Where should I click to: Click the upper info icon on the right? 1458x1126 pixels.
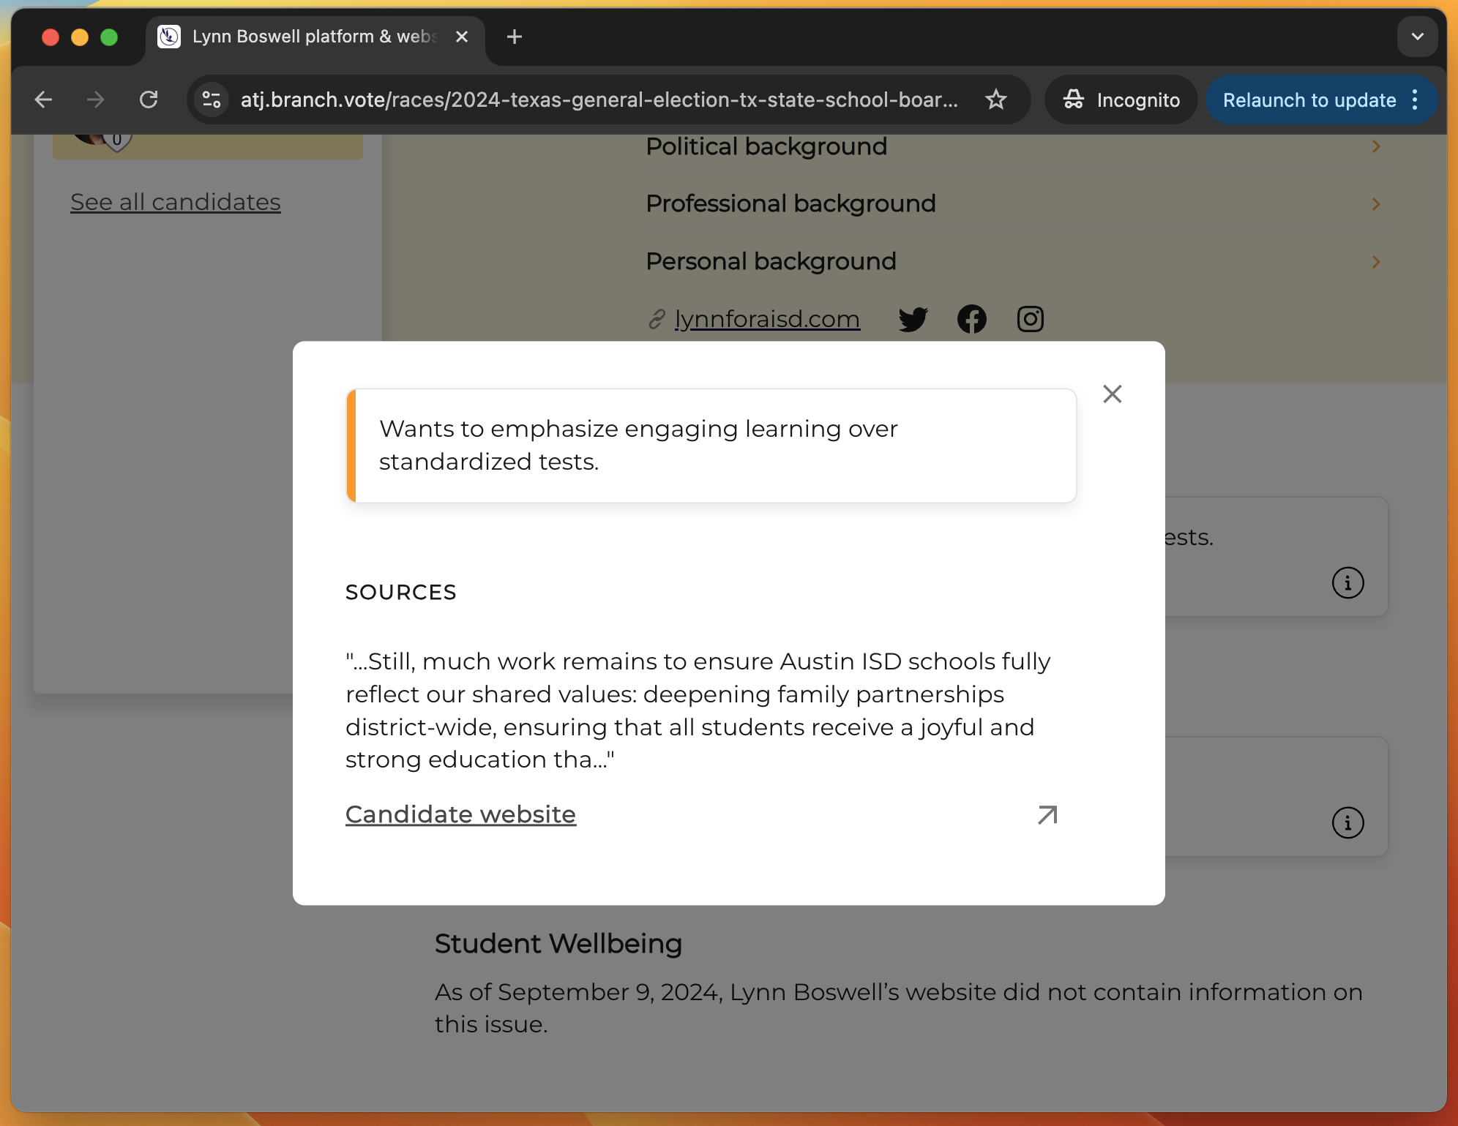pos(1347,583)
